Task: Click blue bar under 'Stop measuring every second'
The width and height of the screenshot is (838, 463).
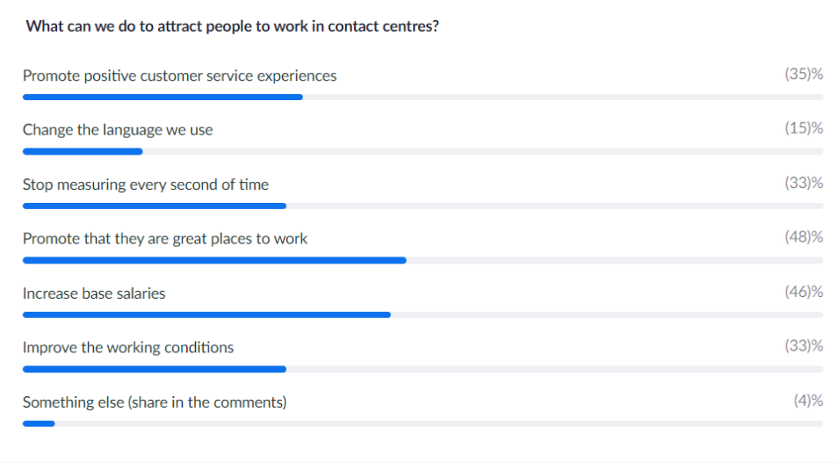Action: click(155, 206)
